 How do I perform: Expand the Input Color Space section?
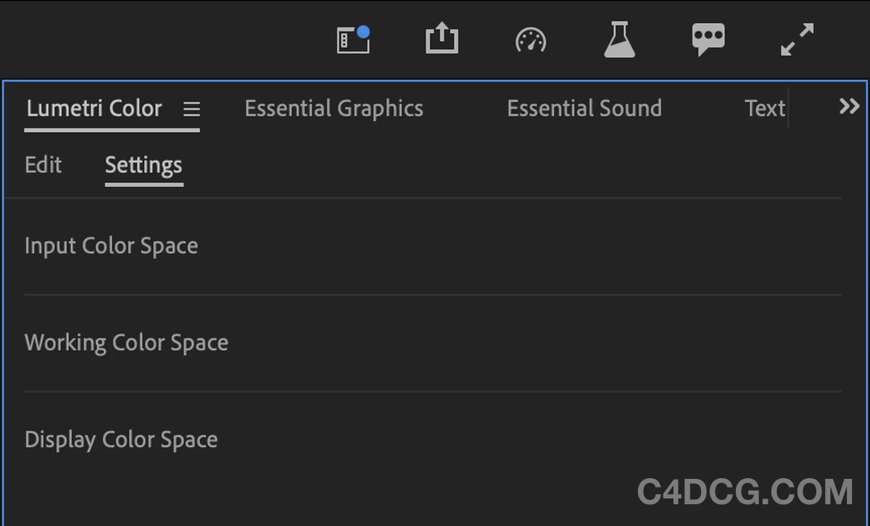(111, 246)
